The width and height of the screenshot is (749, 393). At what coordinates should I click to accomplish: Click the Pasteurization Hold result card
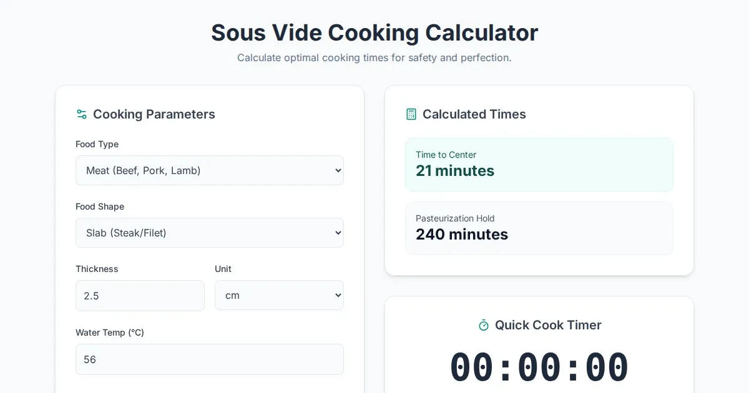tap(539, 228)
